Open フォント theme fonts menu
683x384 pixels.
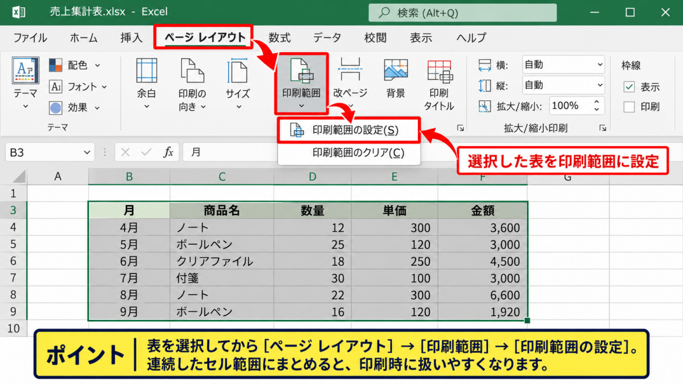click(78, 86)
